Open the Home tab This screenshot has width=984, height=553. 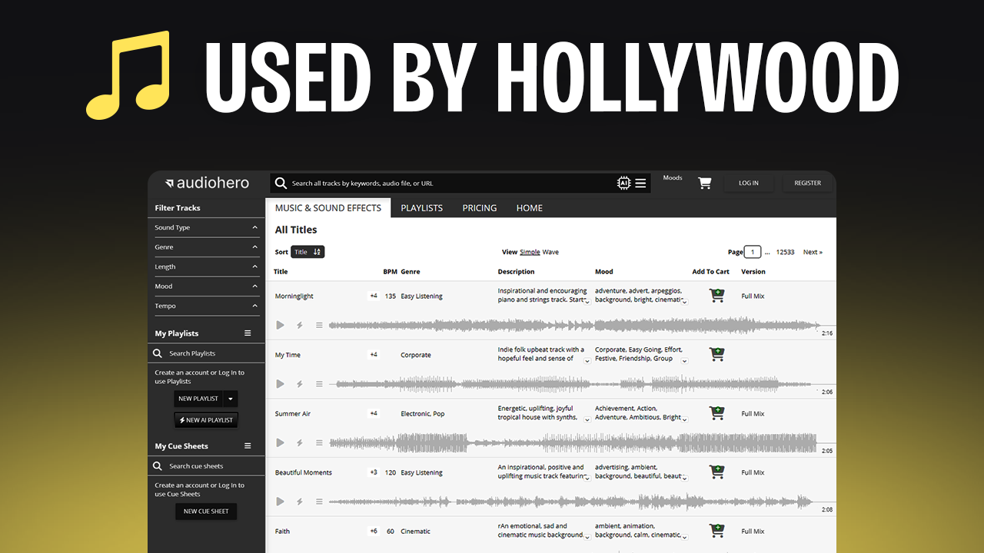[530, 208]
